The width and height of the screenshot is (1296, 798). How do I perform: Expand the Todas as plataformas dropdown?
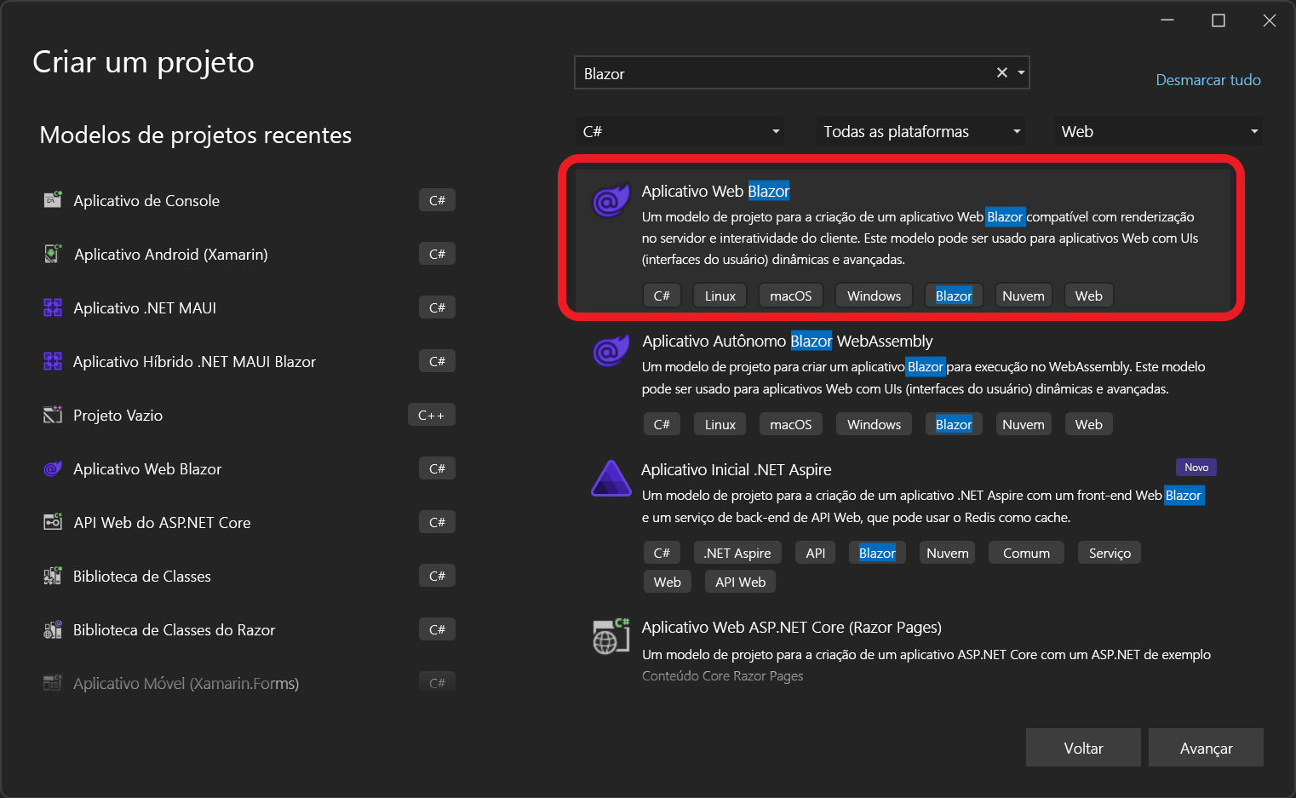[x=920, y=131]
